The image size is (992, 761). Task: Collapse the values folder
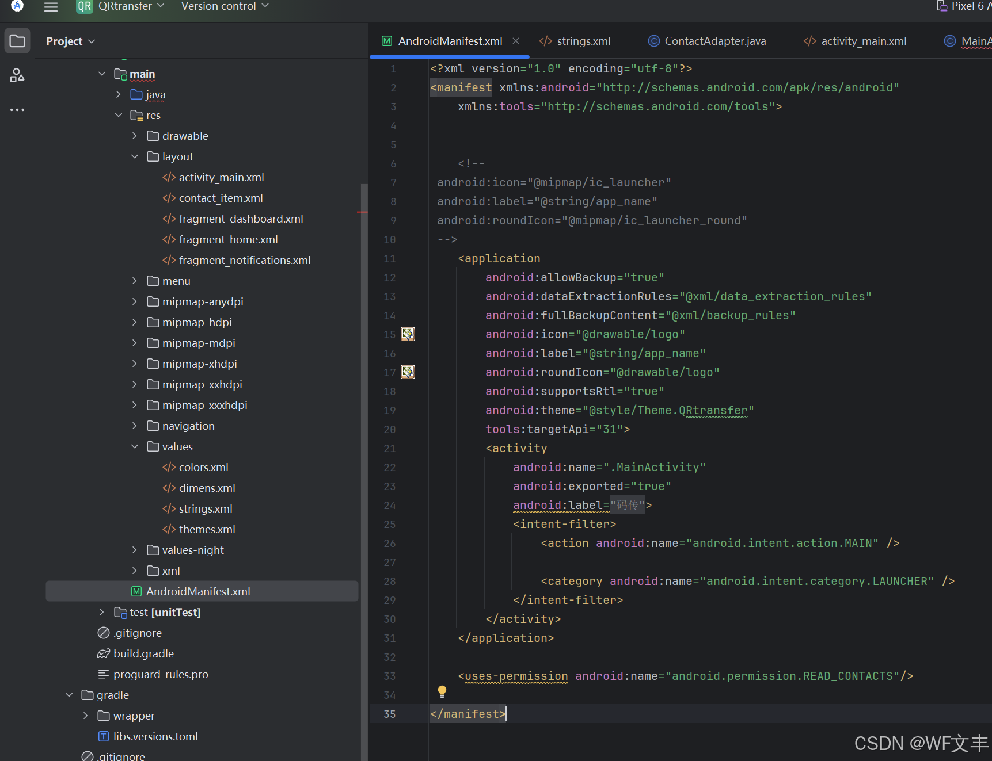click(x=135, y=446)
